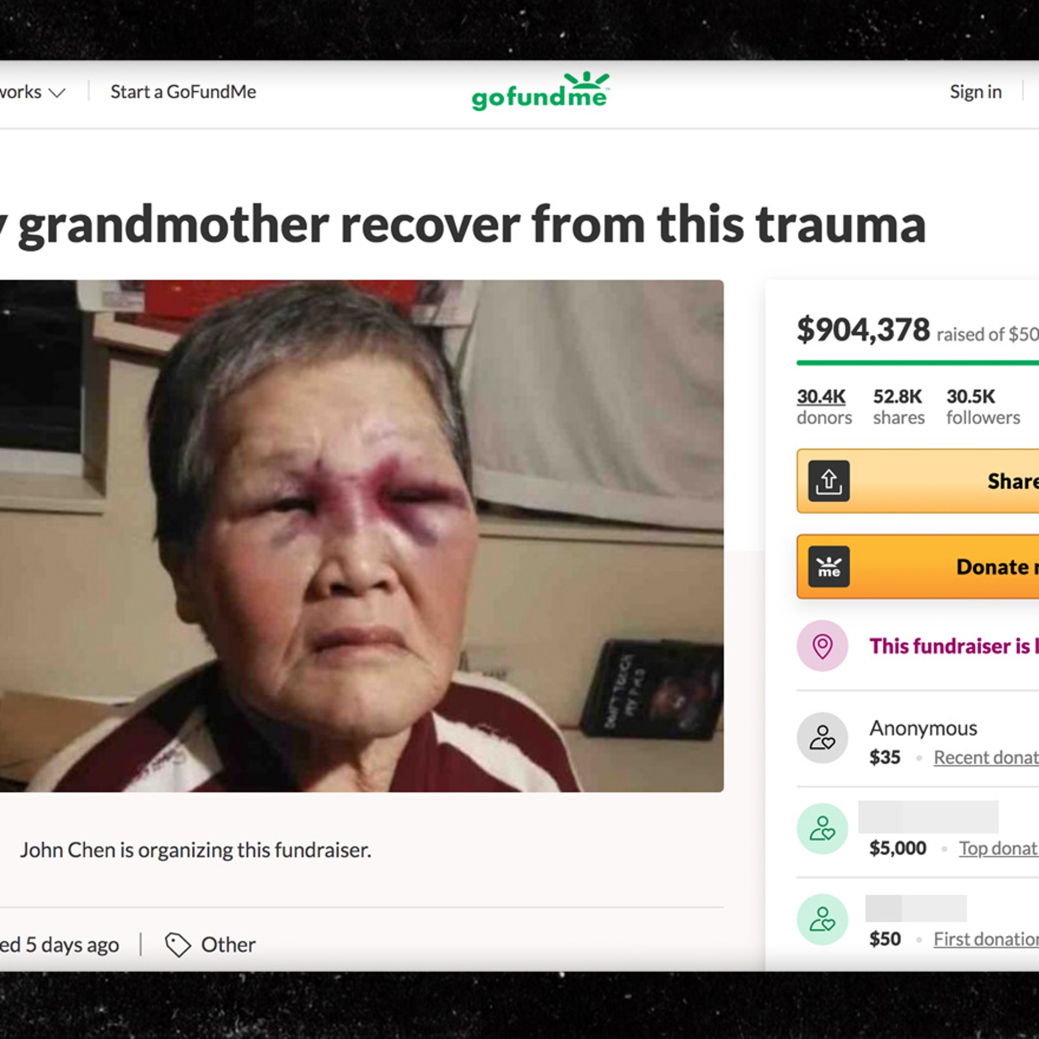Click the Other category label
1039x1039 pixels.
228,944
